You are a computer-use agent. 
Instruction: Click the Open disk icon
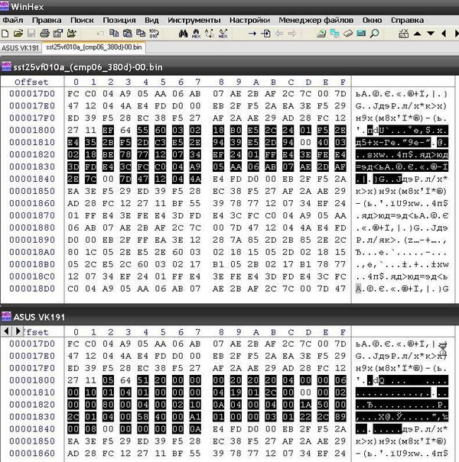click(320, 34)
